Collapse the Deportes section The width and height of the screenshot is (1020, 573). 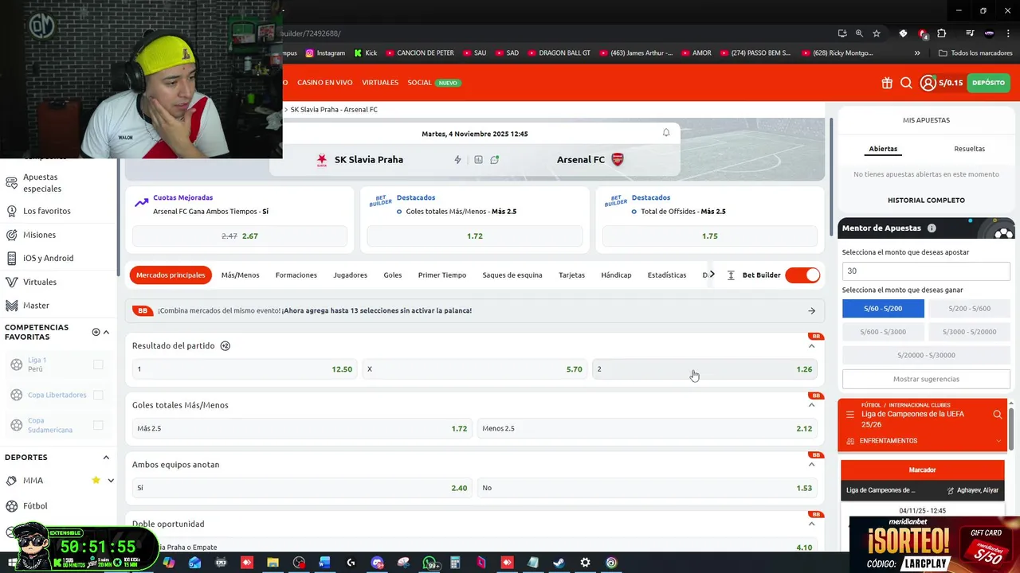click(x=106, y=458)
